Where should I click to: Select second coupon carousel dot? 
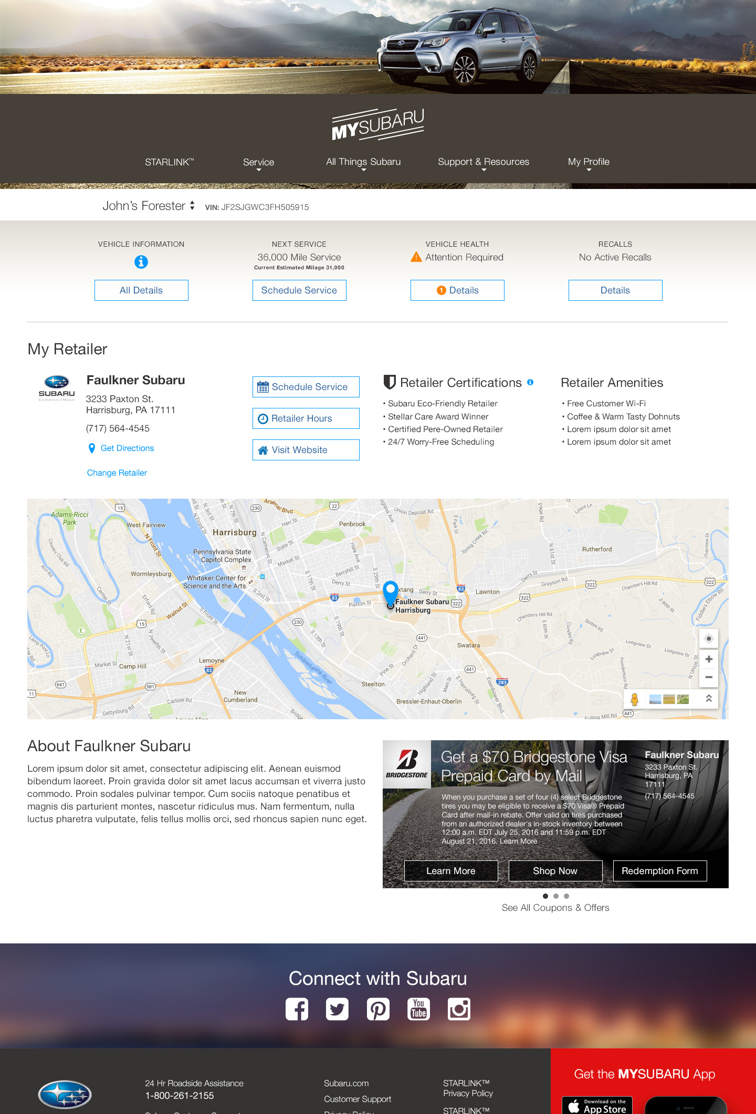[556, 896]
